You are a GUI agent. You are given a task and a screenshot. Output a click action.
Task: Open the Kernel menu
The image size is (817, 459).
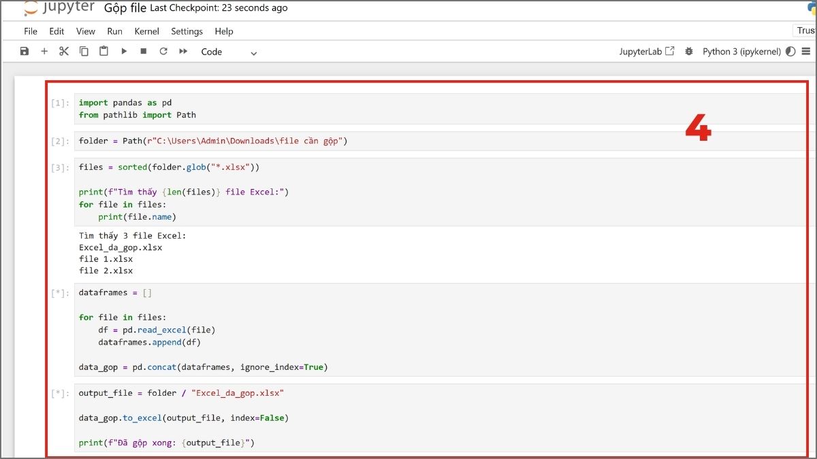[147, 31]
